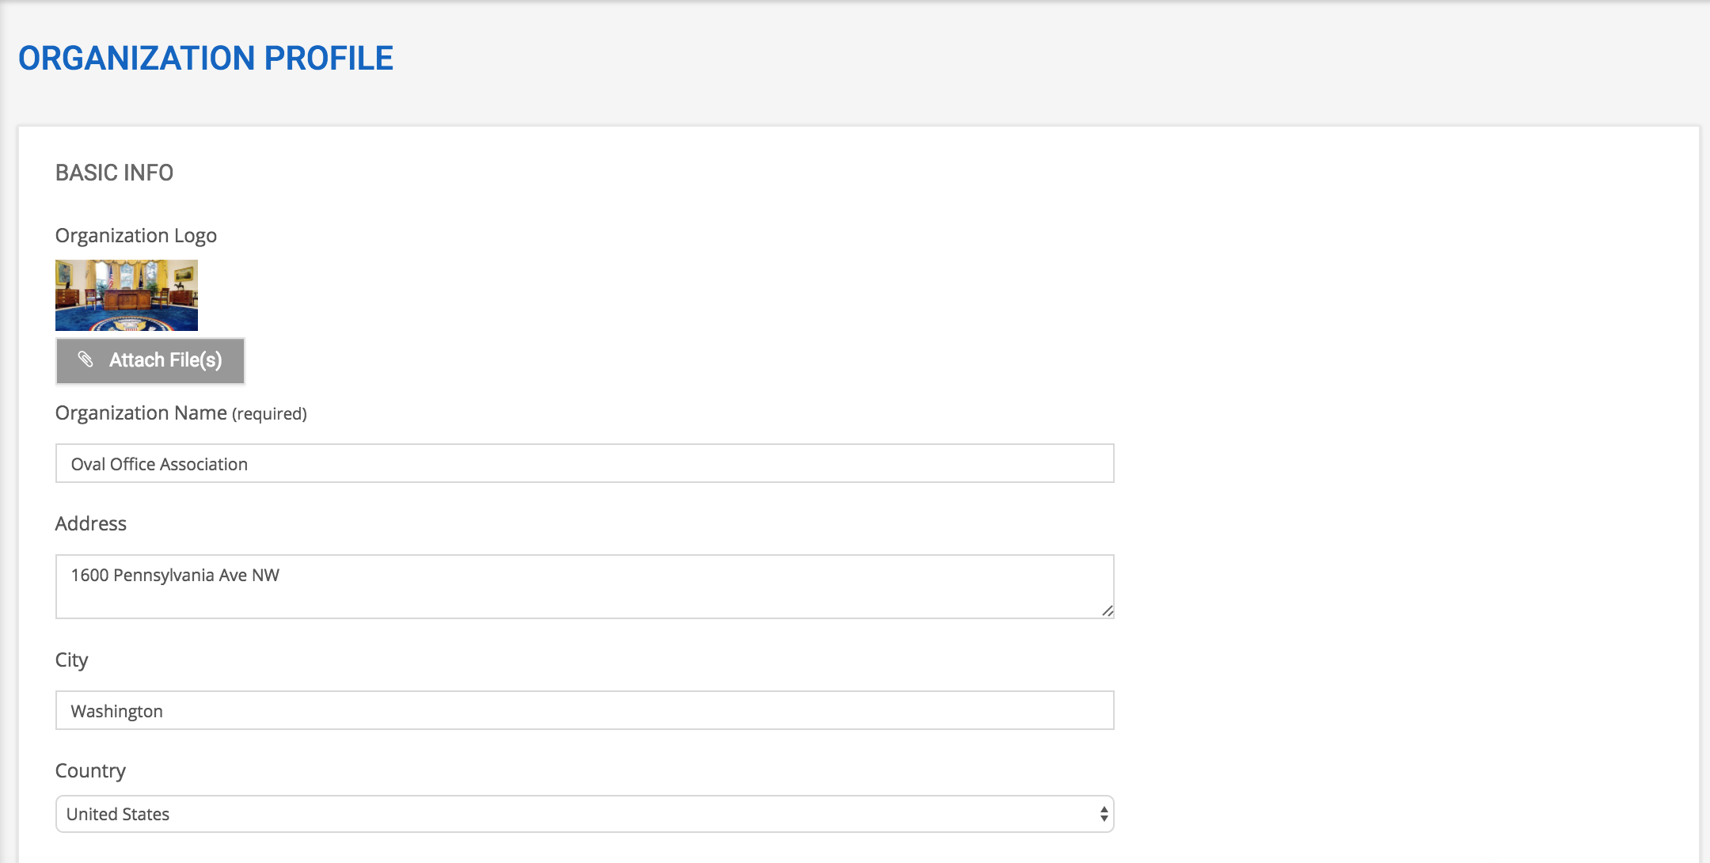Screen dimensions: 1710x863
Task: Open the Oval Office logo thumbnail
Action: tap(127, 295)
